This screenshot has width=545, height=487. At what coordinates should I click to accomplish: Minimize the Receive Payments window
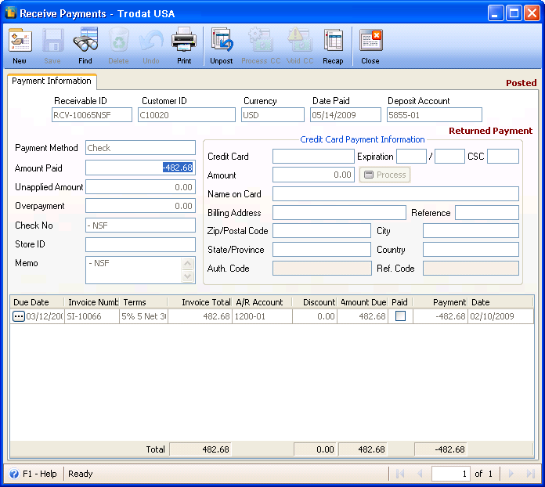[x=496, y=13]
